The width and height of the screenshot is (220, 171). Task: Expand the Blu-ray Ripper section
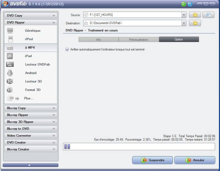click(31, 115)
